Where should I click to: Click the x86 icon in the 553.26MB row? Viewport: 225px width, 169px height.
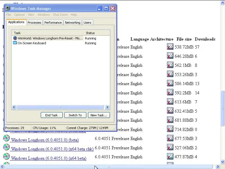[170, 74]
